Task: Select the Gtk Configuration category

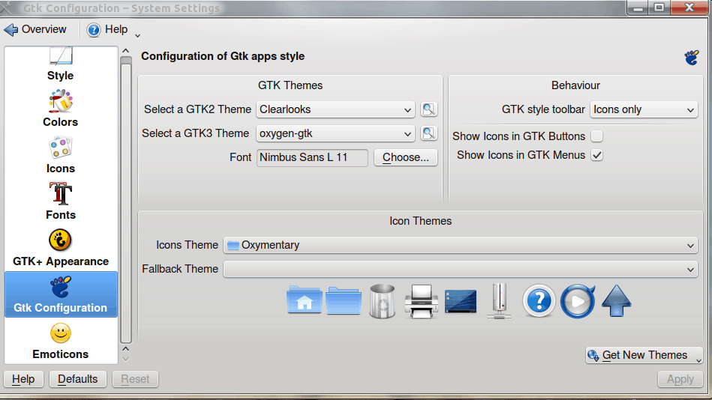Action: pyautogui.click(x=60, y=294)
